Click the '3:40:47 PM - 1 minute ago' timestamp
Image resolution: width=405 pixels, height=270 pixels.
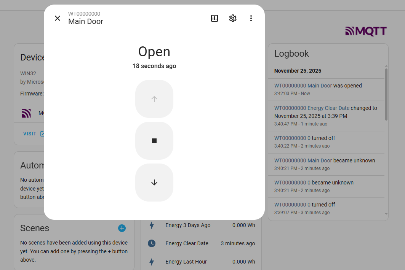coord(301,124)
